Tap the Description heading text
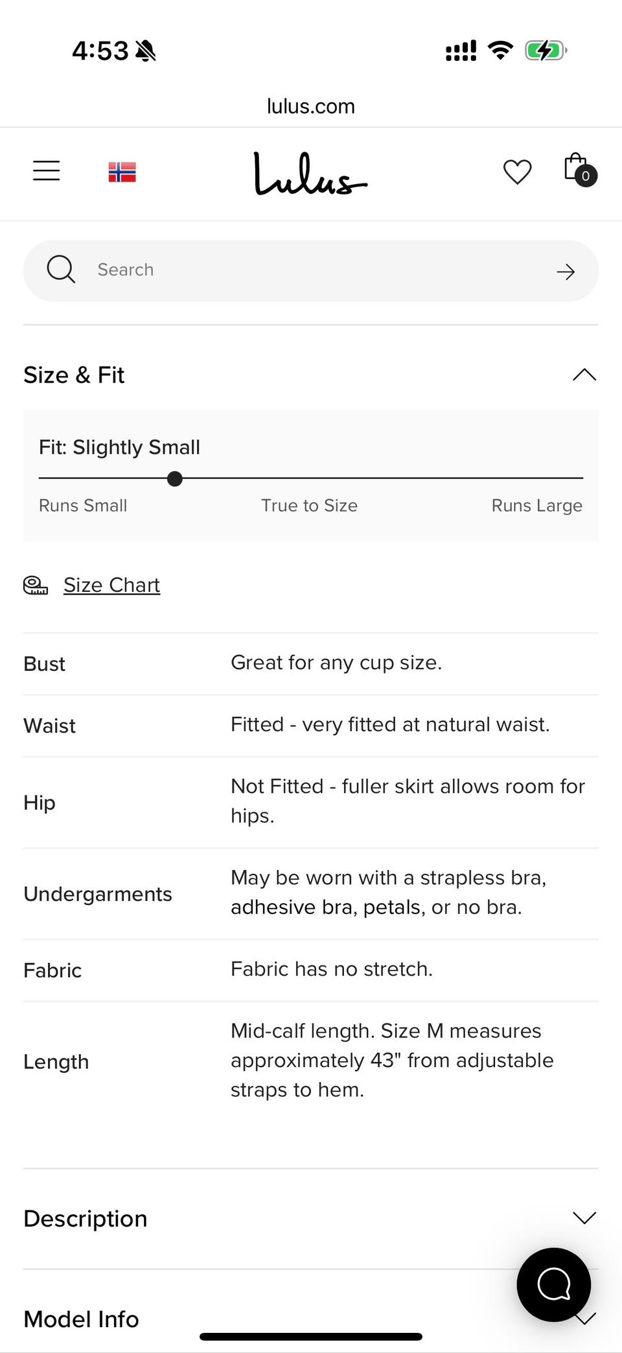 [x=86, y=1218]
